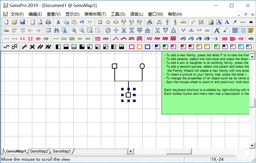The width and height of the screenshot is (256, 163).
Task: Apply the orange border square swatch
Action: (140, 47)
